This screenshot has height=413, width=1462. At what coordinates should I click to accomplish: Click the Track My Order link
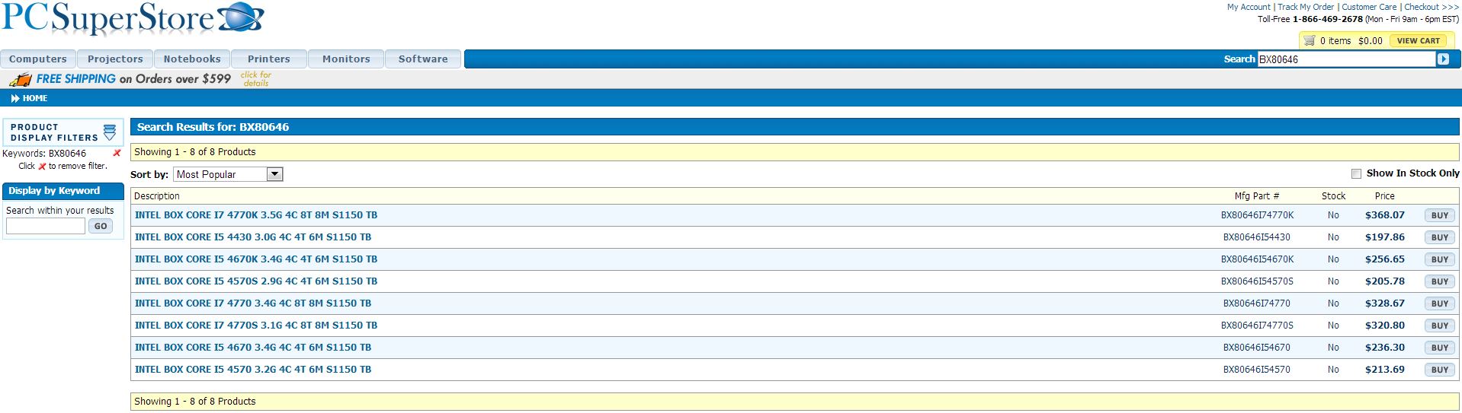click(x=1306, y=7)
